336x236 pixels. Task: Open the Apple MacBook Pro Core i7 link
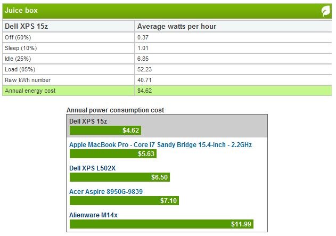(x=160, y=145)
